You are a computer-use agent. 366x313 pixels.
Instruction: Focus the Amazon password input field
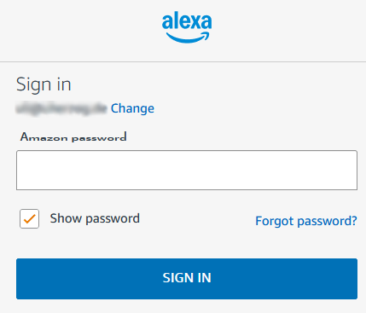click(187, 170)
